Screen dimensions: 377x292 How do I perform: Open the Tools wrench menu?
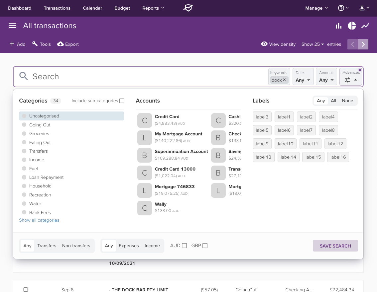35,44
